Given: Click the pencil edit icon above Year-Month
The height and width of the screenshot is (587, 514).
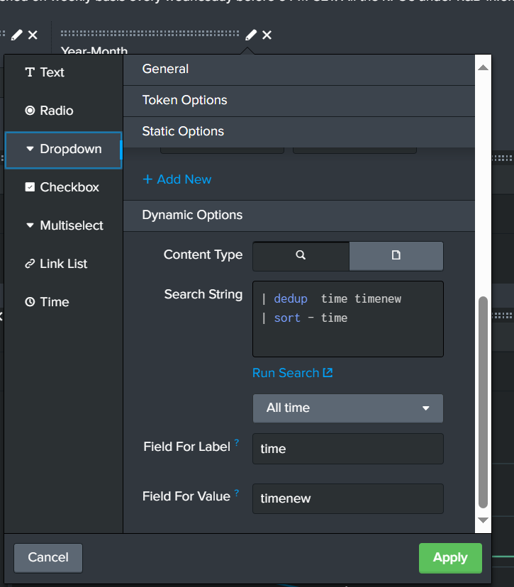Looking at the screenshot, I should 251,35.
